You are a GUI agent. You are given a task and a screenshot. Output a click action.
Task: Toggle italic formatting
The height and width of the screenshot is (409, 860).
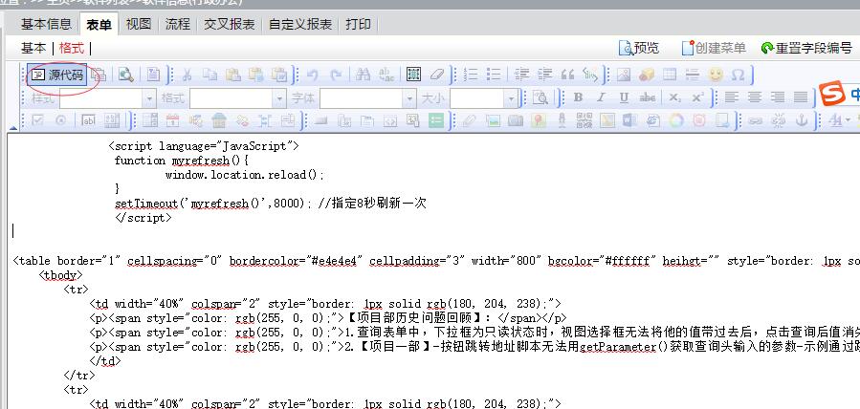pyautogui.click(x=601, y=97)
